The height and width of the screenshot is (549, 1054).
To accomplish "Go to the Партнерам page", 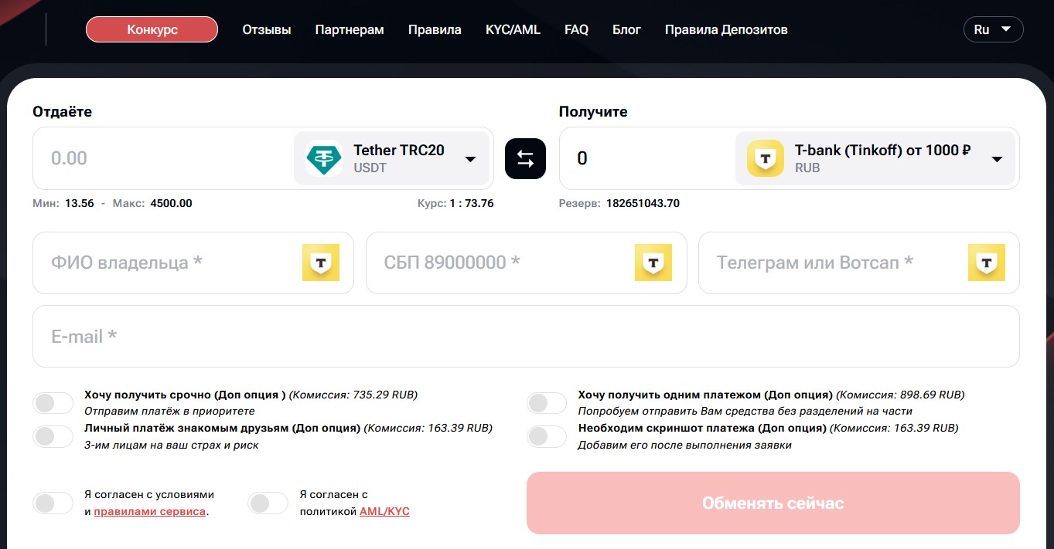I will 350,30.
